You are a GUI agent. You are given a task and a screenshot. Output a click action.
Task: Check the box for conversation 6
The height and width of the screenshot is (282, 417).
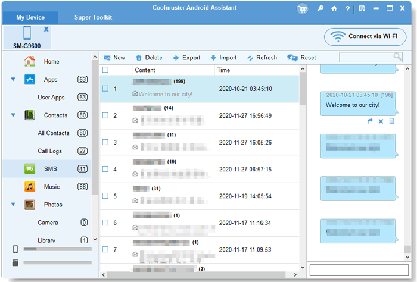pos(105,223)
